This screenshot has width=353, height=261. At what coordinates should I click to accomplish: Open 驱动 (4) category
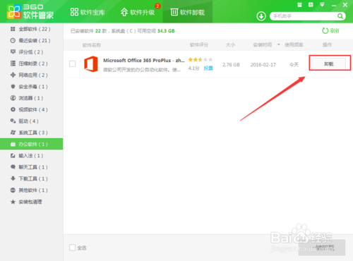tap(32, 121)
